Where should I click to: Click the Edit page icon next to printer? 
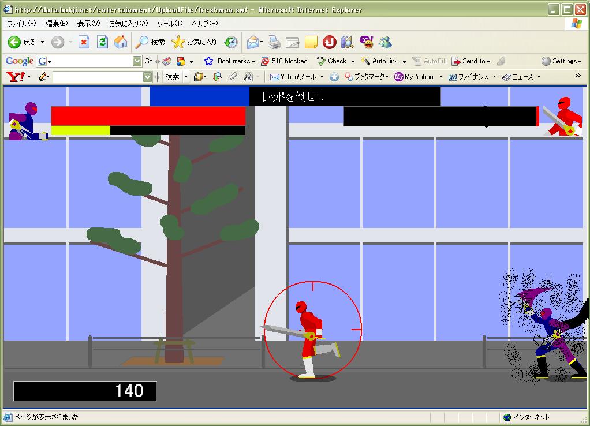(x=292, y=42)
